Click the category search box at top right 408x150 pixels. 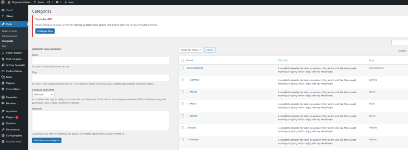pyautogui.click(x=400, y=43)
